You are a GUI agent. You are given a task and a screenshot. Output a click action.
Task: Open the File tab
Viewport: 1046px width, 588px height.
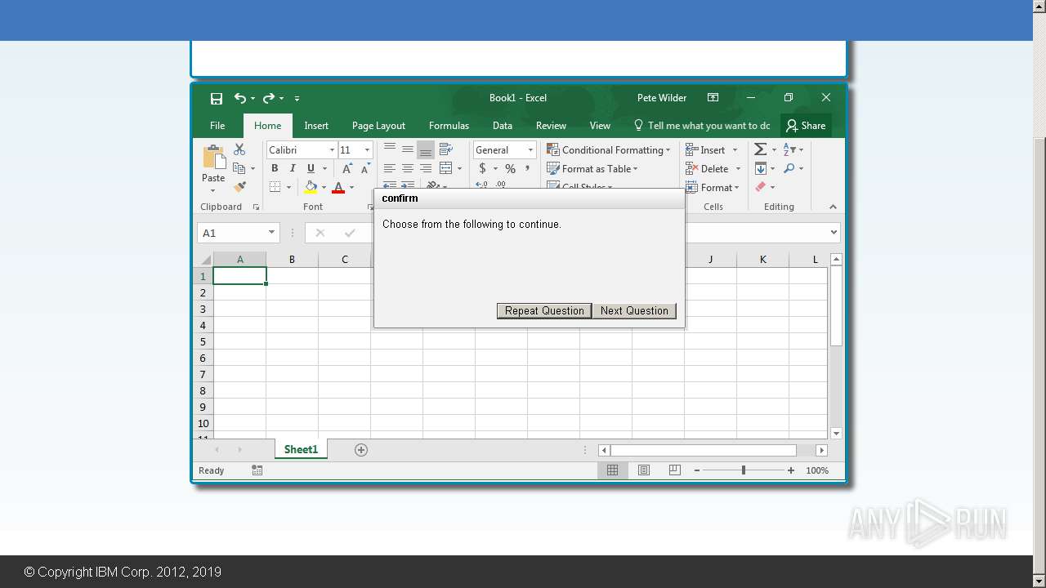[x=217, y=126]
